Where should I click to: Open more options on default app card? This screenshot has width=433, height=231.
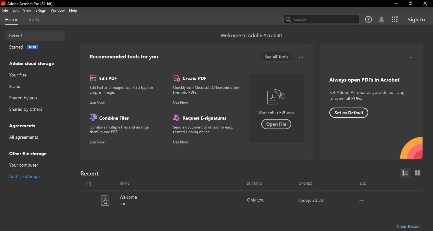tap(410, 57)
